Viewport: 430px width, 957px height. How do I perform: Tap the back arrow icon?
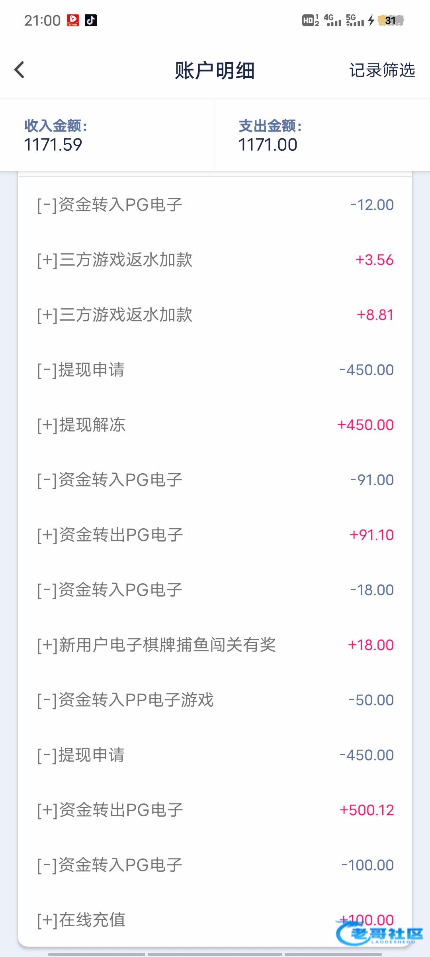pyautogui.click(x=19, y=70)
